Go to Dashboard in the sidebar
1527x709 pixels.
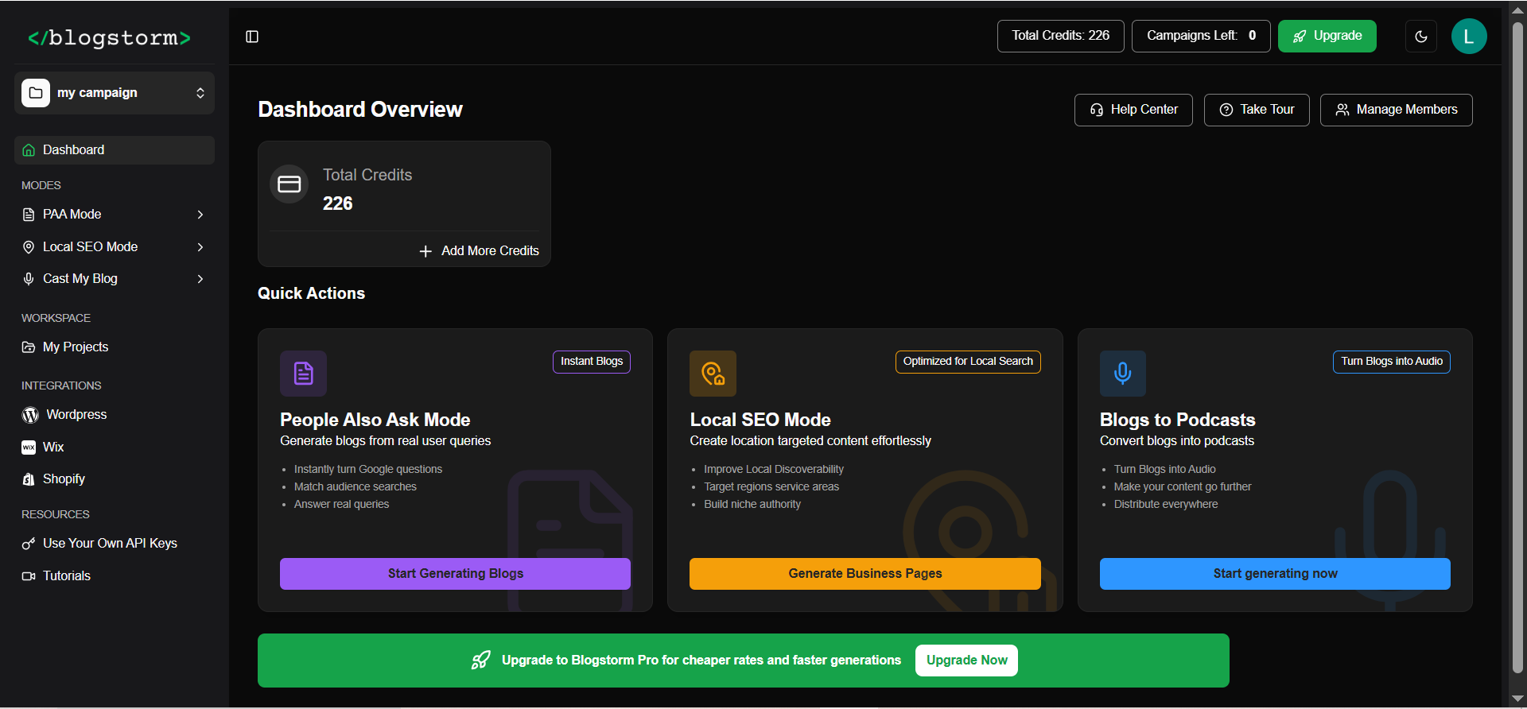pos(115,150)
